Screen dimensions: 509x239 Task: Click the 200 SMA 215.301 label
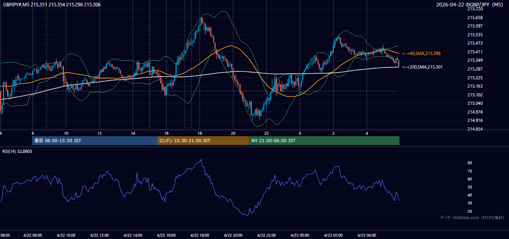(x=422, y=67)
